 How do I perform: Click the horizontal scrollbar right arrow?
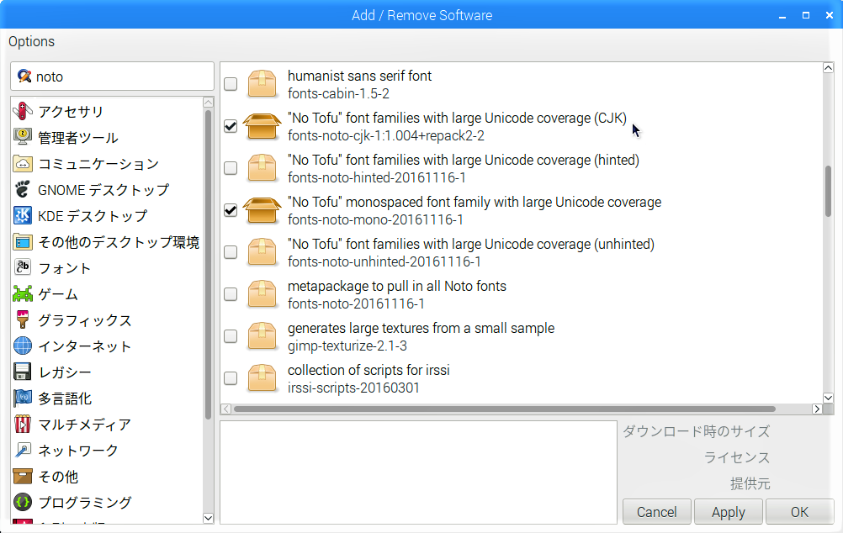[x=817, y=409]
